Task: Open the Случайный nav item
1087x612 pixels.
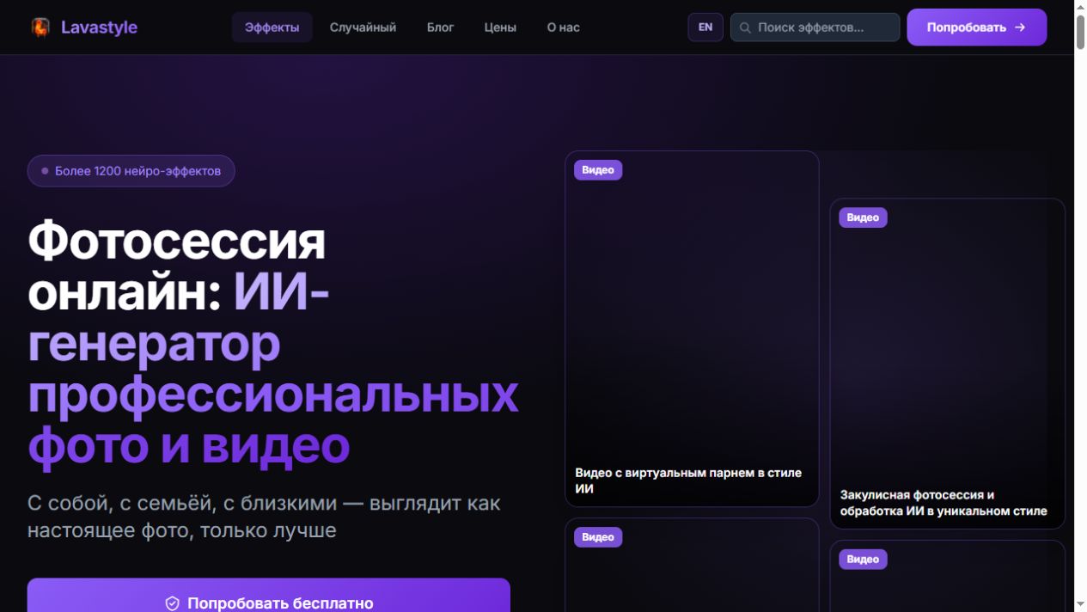Action: 363,28
